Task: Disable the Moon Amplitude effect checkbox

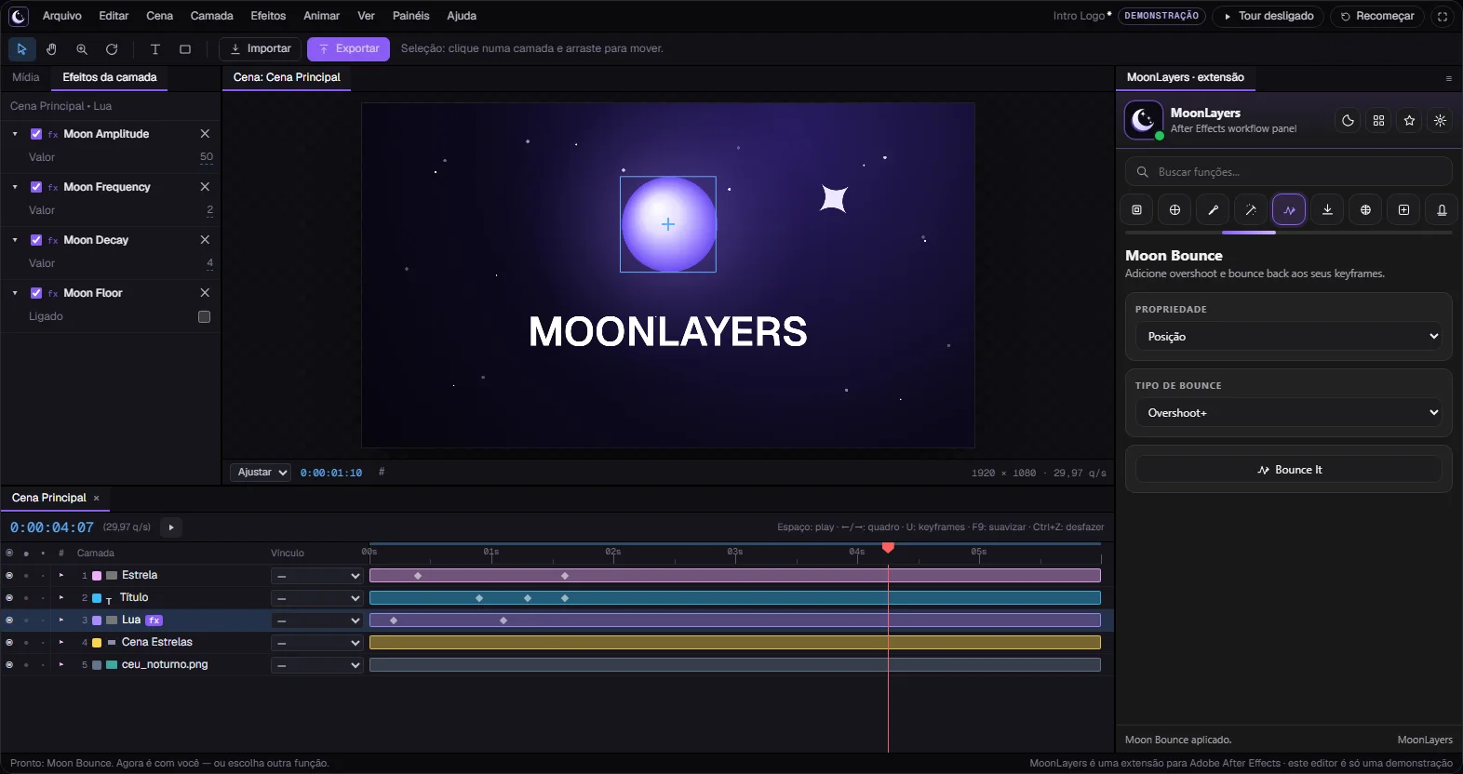Action: click(x=36, y=134)
